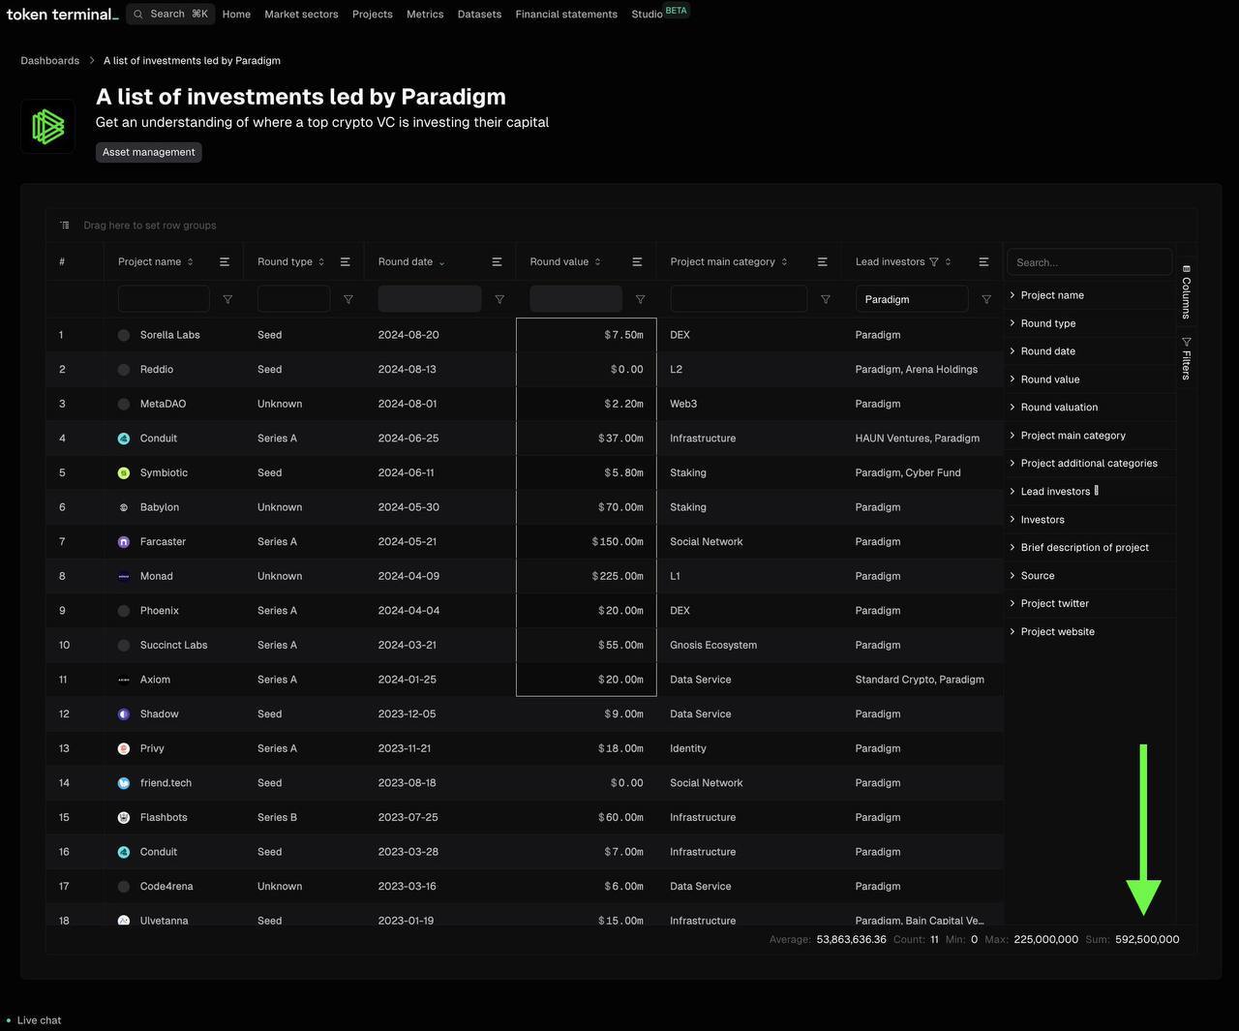This screenshot has width=1239, height=1031.
Task: Open the Search bar at top
Action: tap(170, 14)
